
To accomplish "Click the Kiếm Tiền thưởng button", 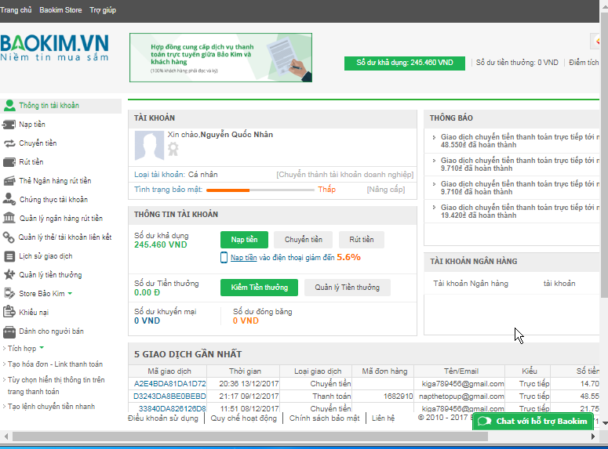I will click(260, 288).
